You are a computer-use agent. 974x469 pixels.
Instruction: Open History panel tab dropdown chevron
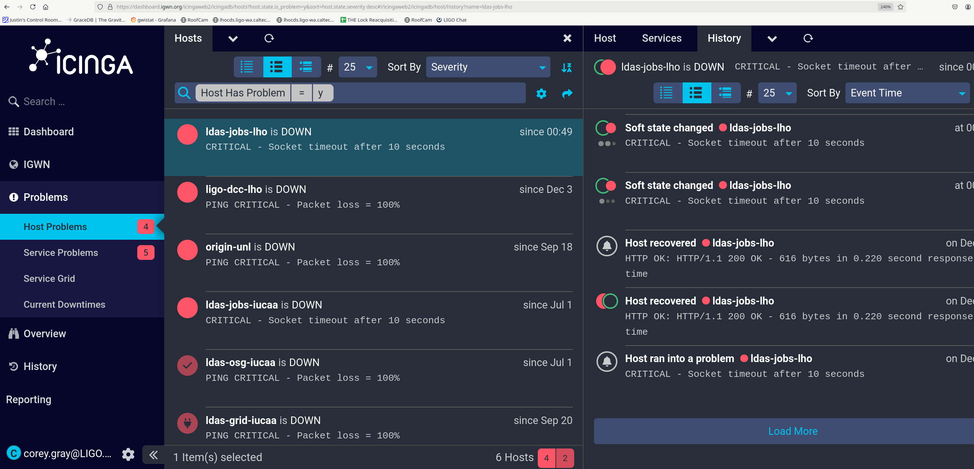tap(772, 39)
